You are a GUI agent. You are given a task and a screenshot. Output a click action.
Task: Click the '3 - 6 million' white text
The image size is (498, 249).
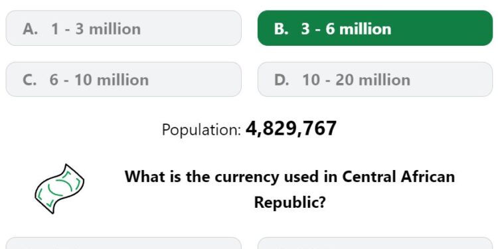[346, 29]
